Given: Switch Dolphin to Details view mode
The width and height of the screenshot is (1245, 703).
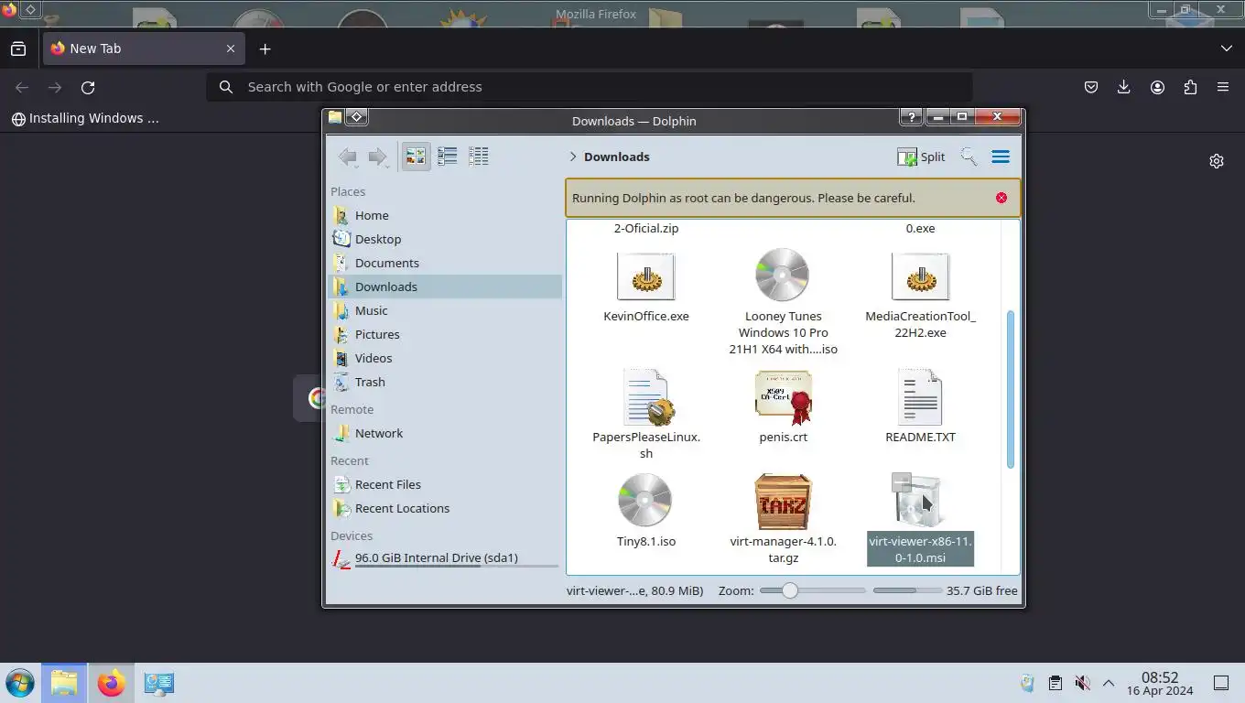Looking at the screenshot, I should pyautogui.click(x=478, y=157).
